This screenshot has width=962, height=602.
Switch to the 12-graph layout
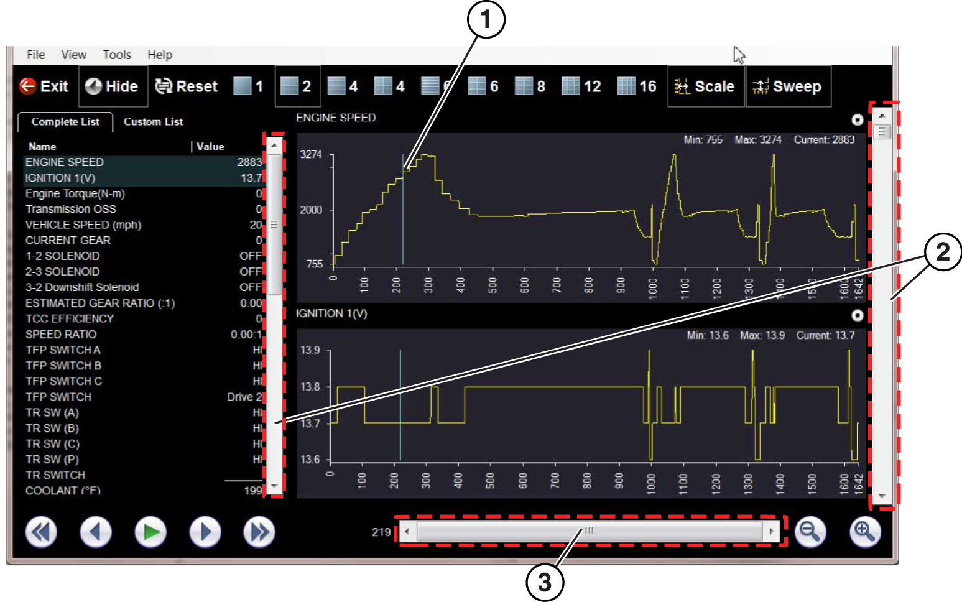click(581, 86)
